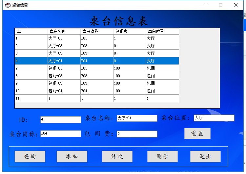
Task: Click the coffee cup icon in title bar
Action: coord(8,5)
